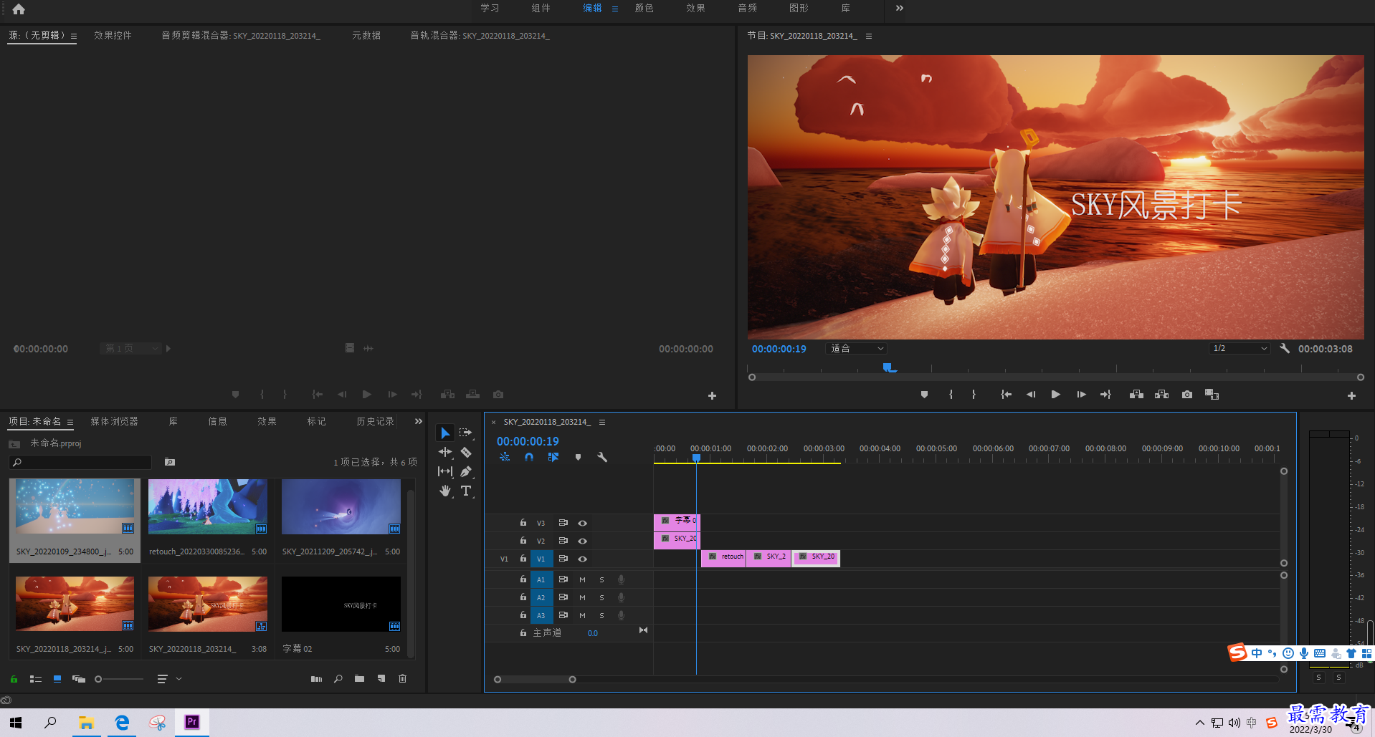Switch Project panel to list view
The image size is (1375, 737).
(x=36, y=679)
